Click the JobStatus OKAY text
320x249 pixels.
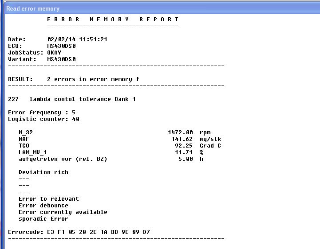click(x=54, y=53)
